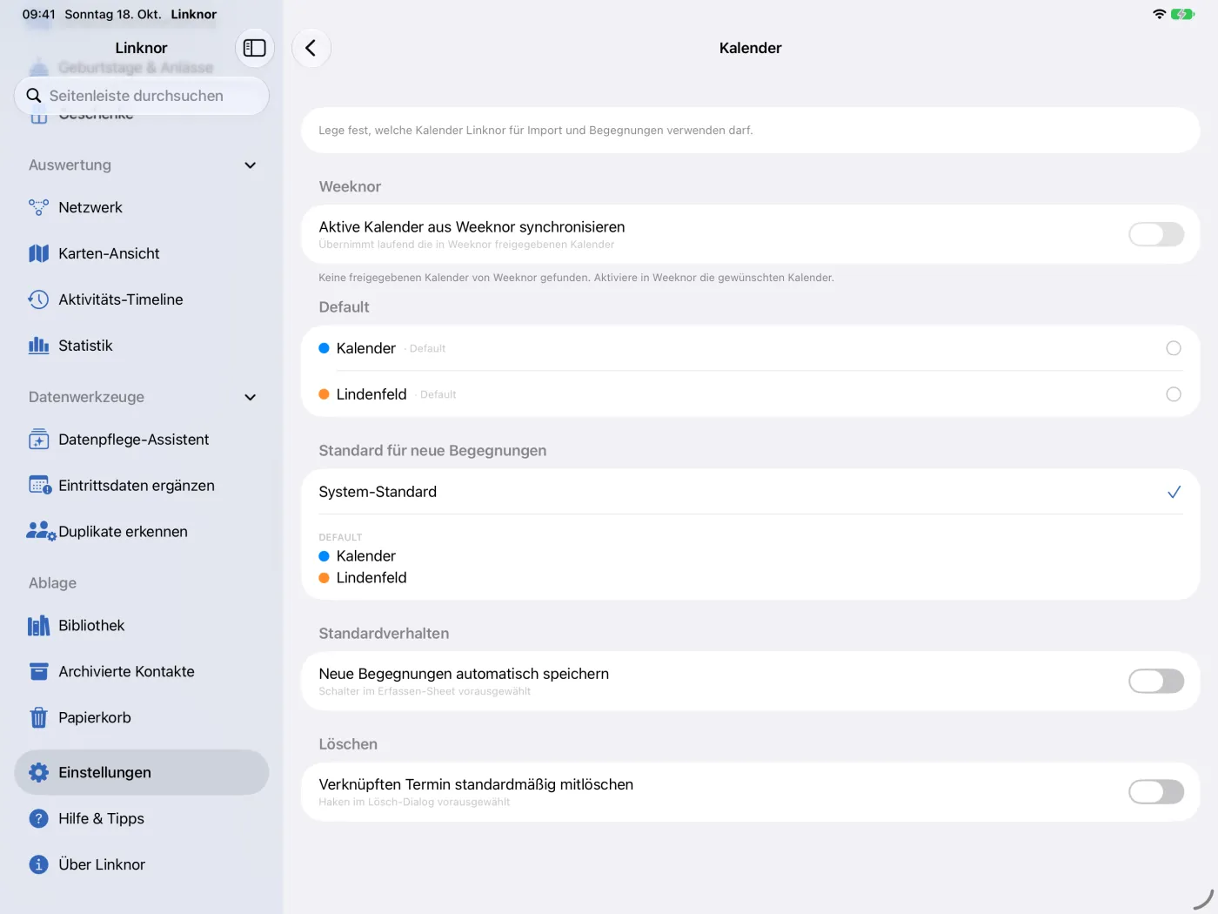Click the sidebar toggle icon
The image size is (1218, 914).
coord(254,48)
